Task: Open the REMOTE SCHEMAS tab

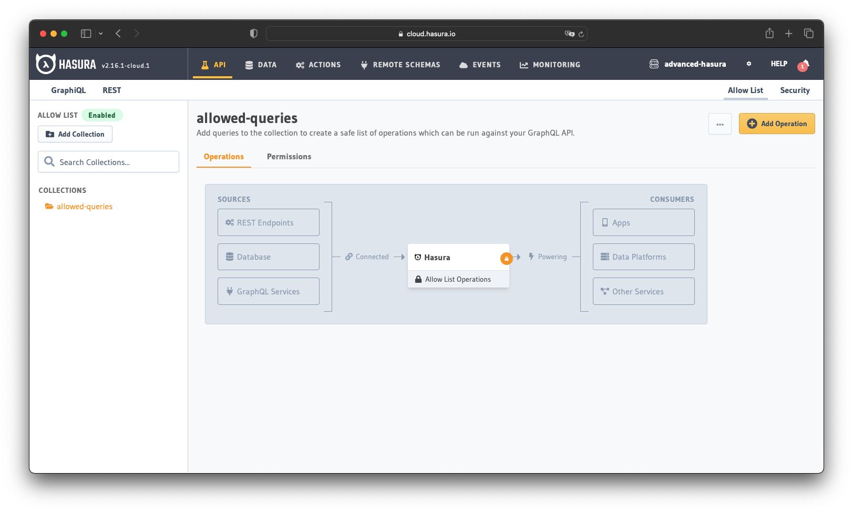Action: tap(400, 65)
